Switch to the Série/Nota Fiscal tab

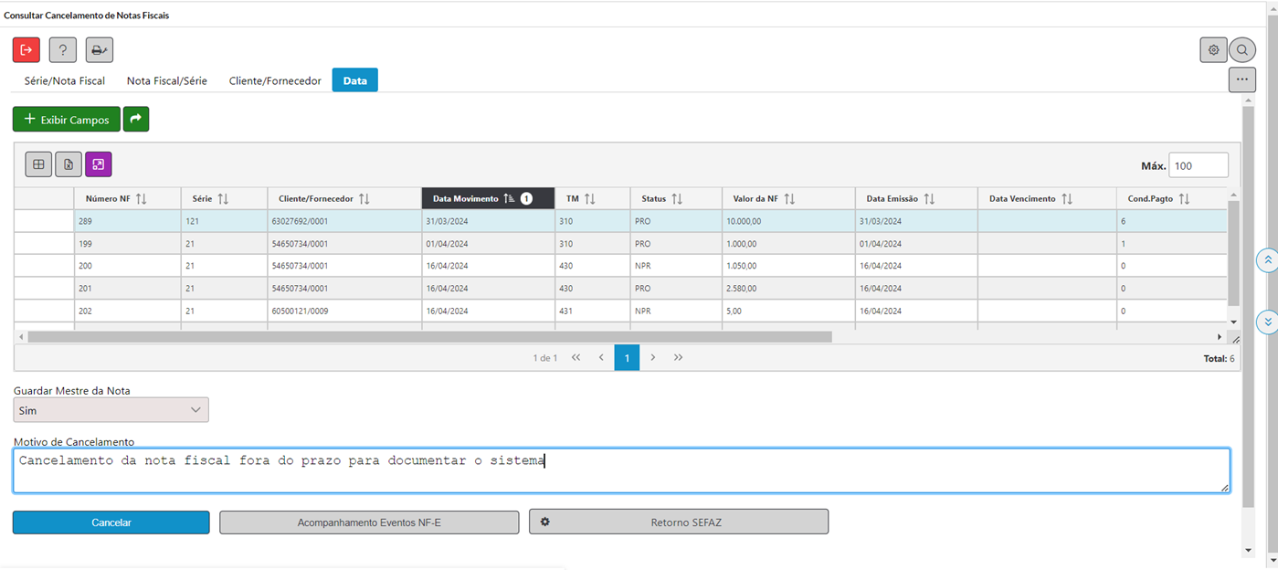(65, 80)
